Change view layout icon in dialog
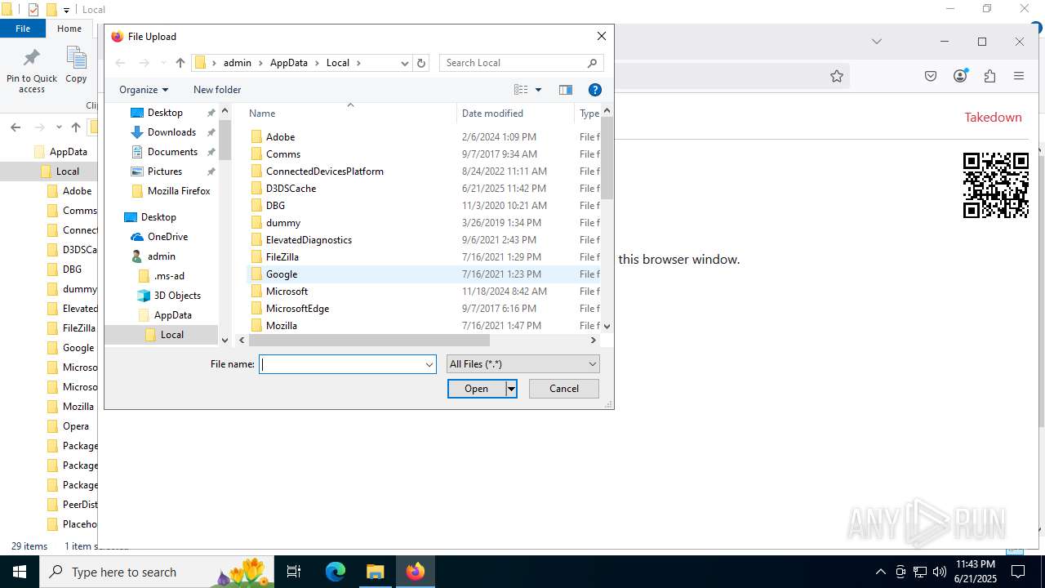Screen dimensions: 1045x588 pyautogui.click(x=521, y=90)
